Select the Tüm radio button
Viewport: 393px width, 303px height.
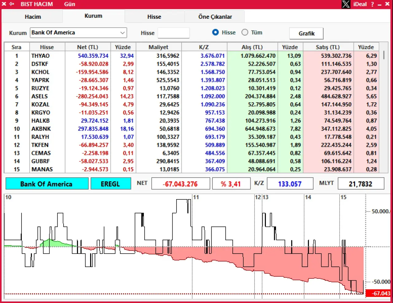[245, 32]
